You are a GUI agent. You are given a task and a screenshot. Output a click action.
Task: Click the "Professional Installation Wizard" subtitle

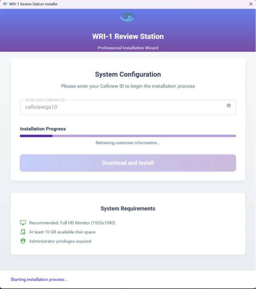128,48
